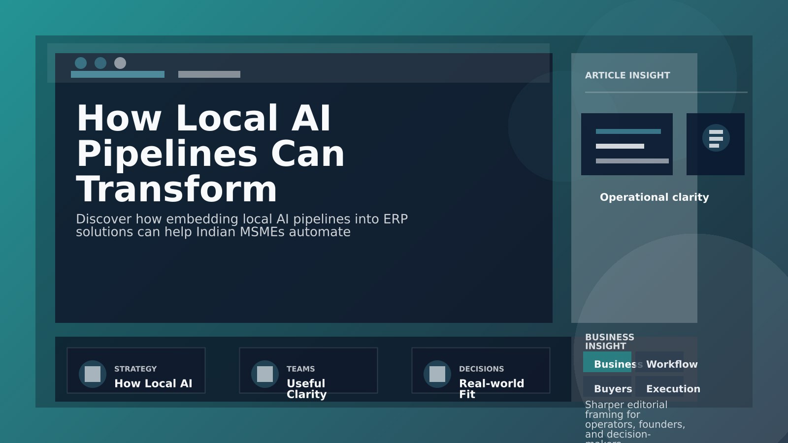This screenshot has width=788, height=443.
Task: Select the Buyers tag
Action: 607,386
